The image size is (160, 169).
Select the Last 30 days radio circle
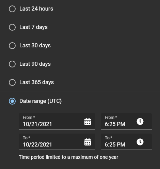point(12,46)
